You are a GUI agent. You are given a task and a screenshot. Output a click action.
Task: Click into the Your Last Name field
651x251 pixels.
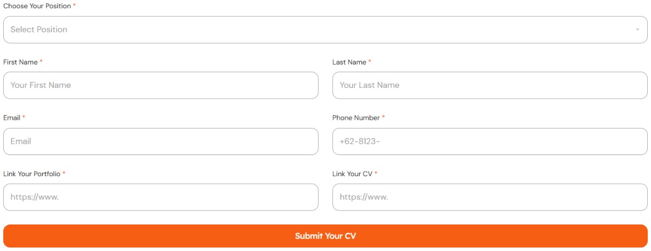(x=489, y=85)
